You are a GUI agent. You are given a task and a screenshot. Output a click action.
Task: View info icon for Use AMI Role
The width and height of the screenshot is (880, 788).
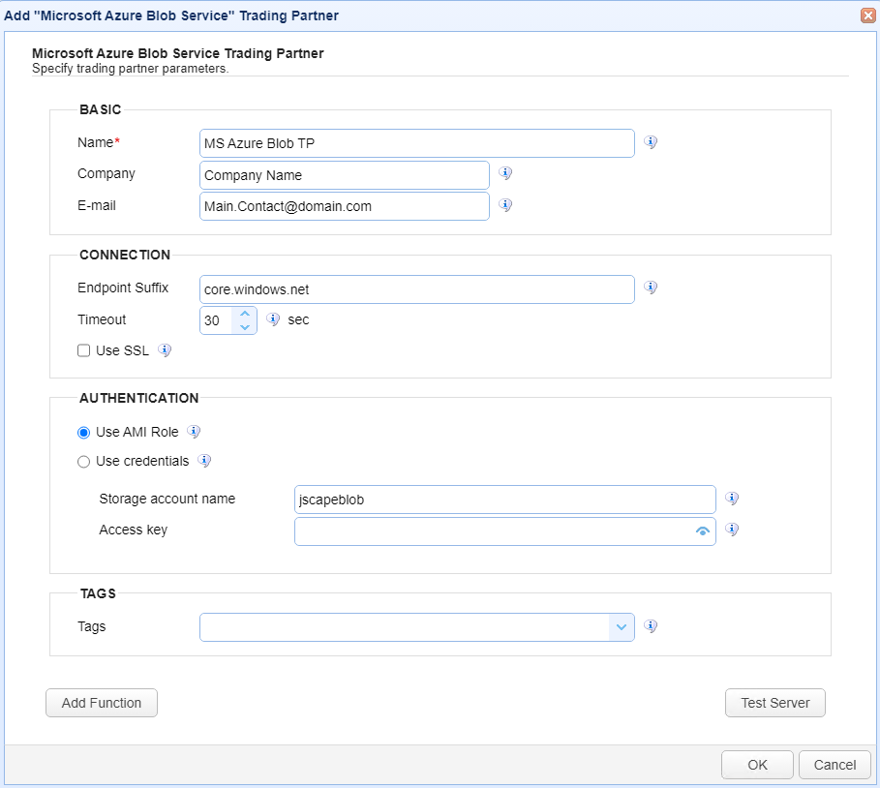[x=194, y=432]
